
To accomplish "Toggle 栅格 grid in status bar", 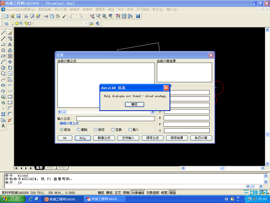I will 109,193.
